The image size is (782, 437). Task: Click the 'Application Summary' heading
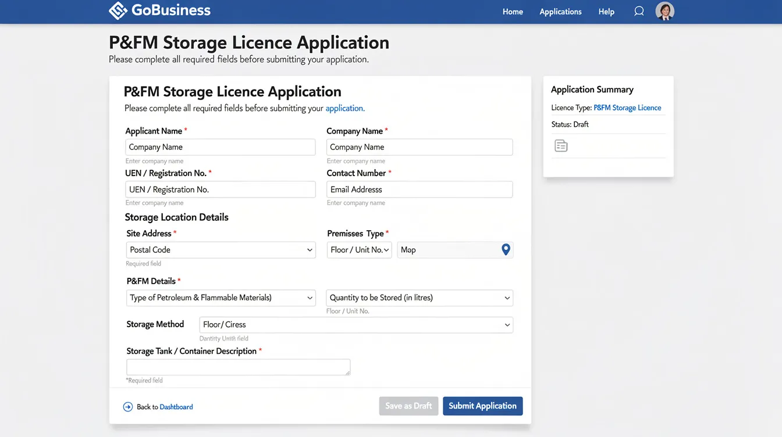coord(592,89)
